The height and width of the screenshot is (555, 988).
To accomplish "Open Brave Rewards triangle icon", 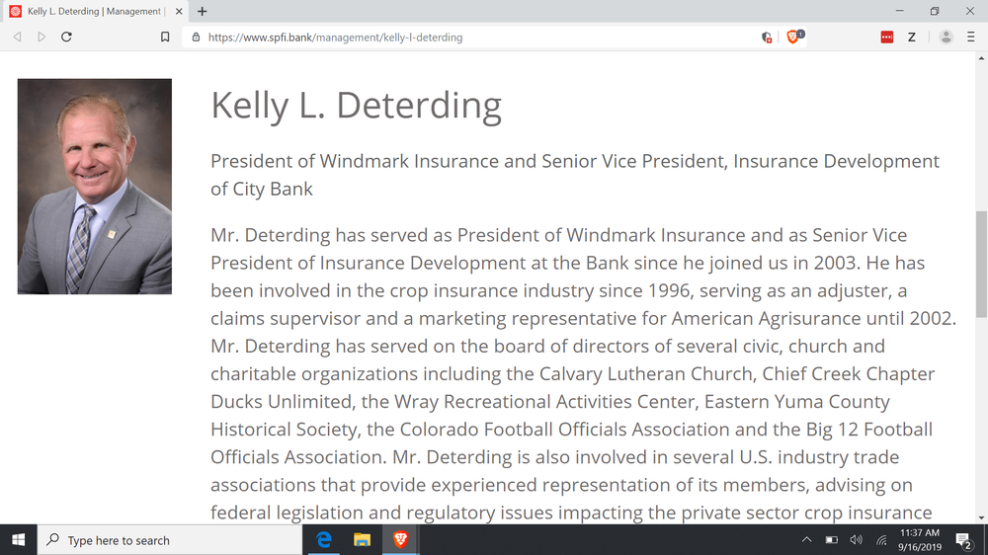I will coord(767,37).
